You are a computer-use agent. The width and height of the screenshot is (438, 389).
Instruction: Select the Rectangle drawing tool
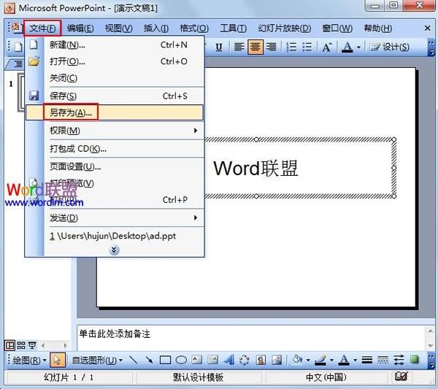pyautogui.click(x=165, y=360)
